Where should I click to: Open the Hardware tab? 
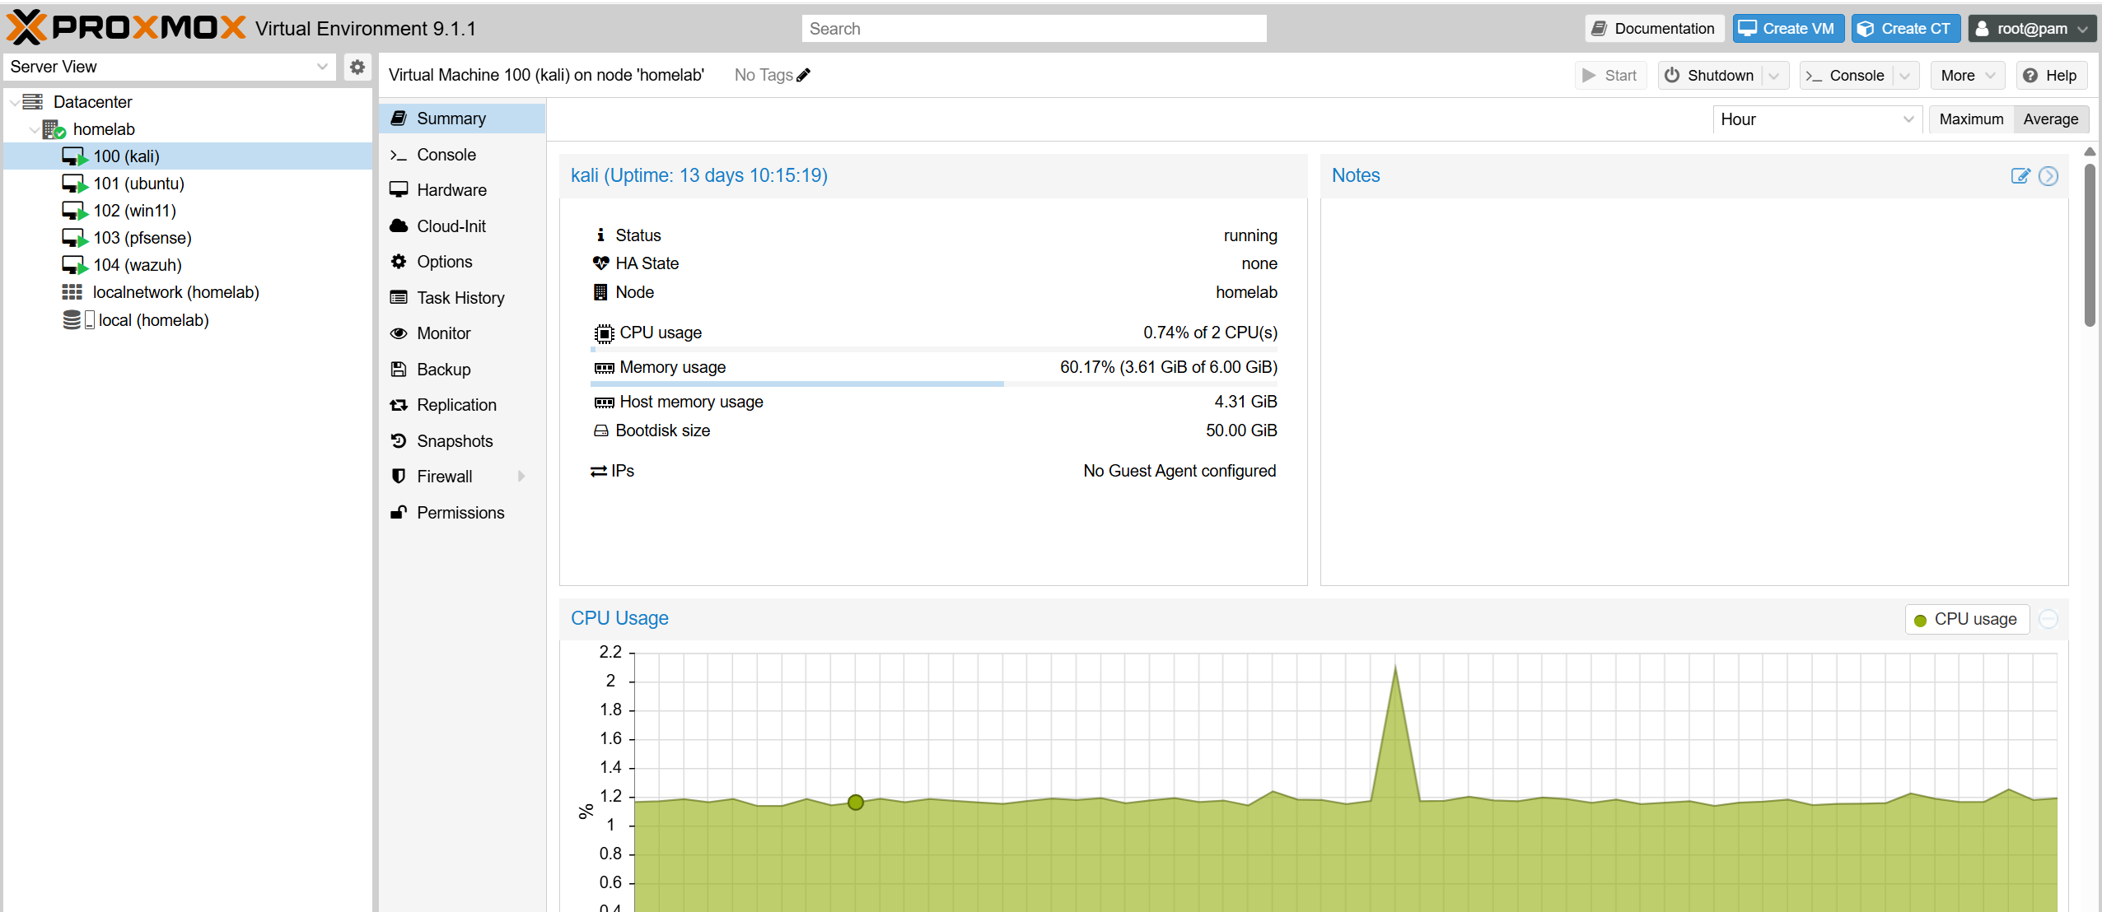[462, 190]
